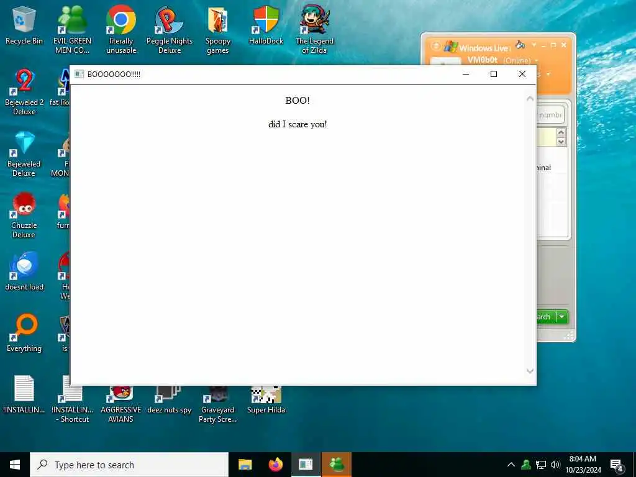636x477 pixels.
Task: Click the Windows Start button
Action: pos(15,465)
